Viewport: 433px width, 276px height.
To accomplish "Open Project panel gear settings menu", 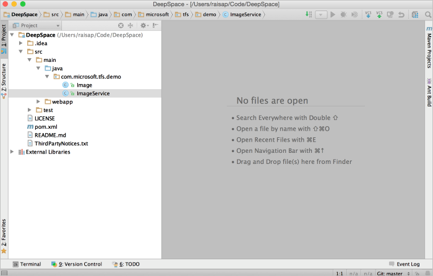I will [x=143, y=25].
